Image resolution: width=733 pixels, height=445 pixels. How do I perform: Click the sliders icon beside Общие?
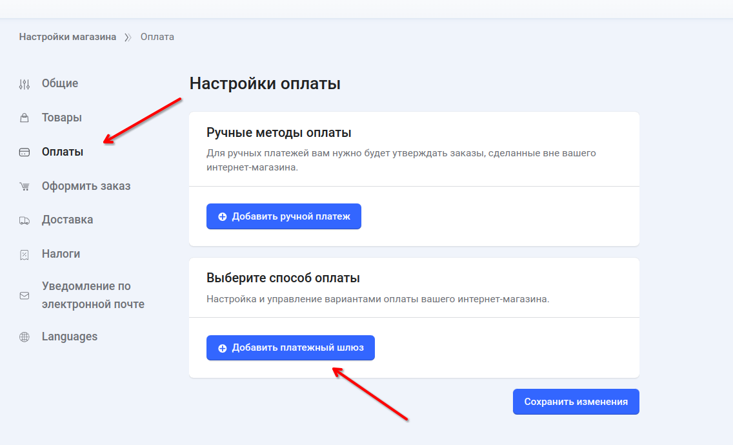25,84
